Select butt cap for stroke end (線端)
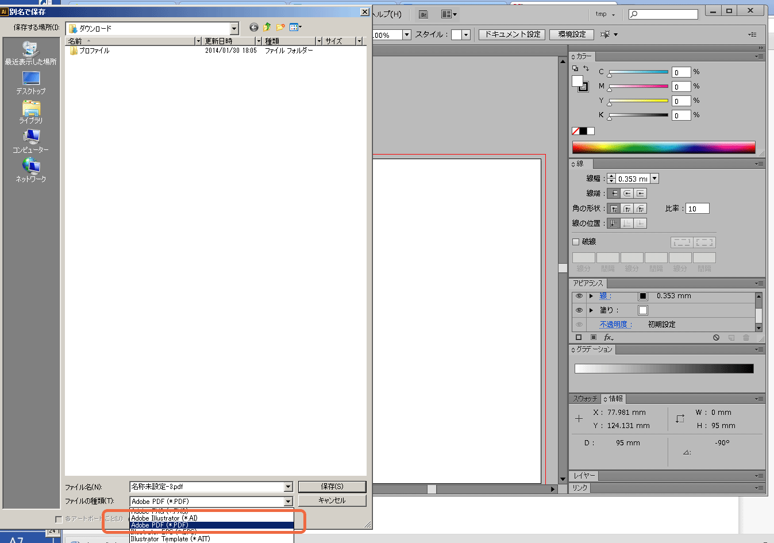Viewport: 774px width, 543px height. [614, 194]
